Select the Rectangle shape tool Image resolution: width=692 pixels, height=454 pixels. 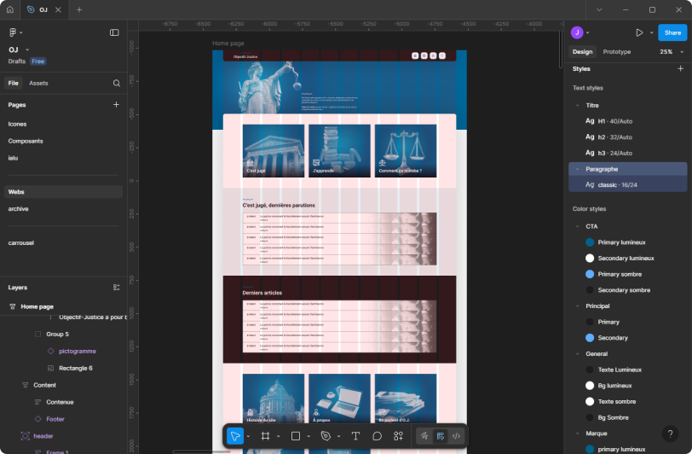coord(296,436)
